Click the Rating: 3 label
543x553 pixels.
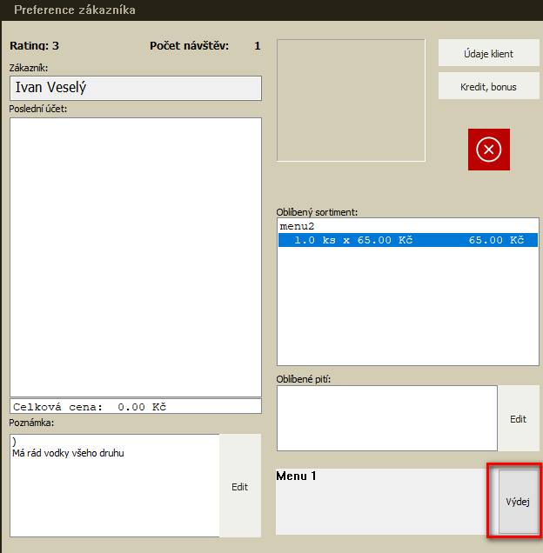point(34,46)
